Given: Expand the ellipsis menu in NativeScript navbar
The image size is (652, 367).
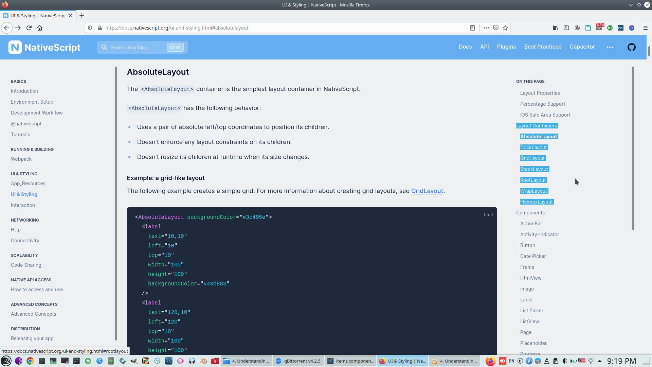Looking at the screenshot, I should [x=610, y=47].
